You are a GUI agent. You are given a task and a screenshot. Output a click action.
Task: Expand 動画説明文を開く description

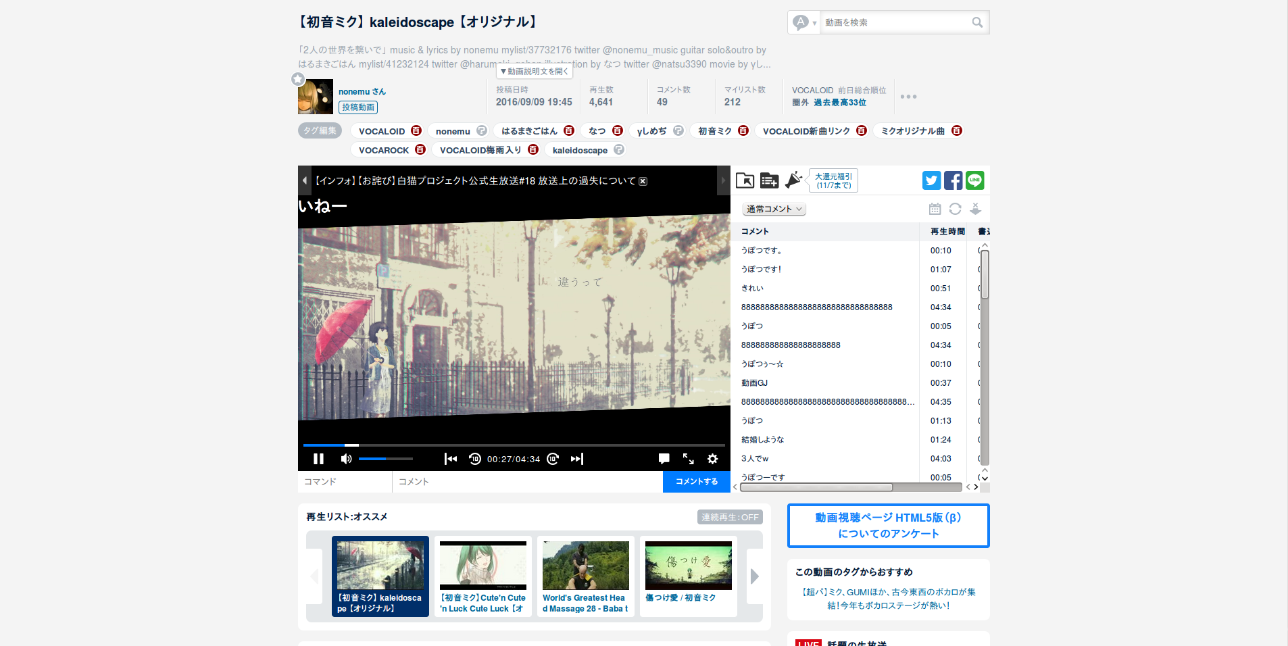coord(535,71)
